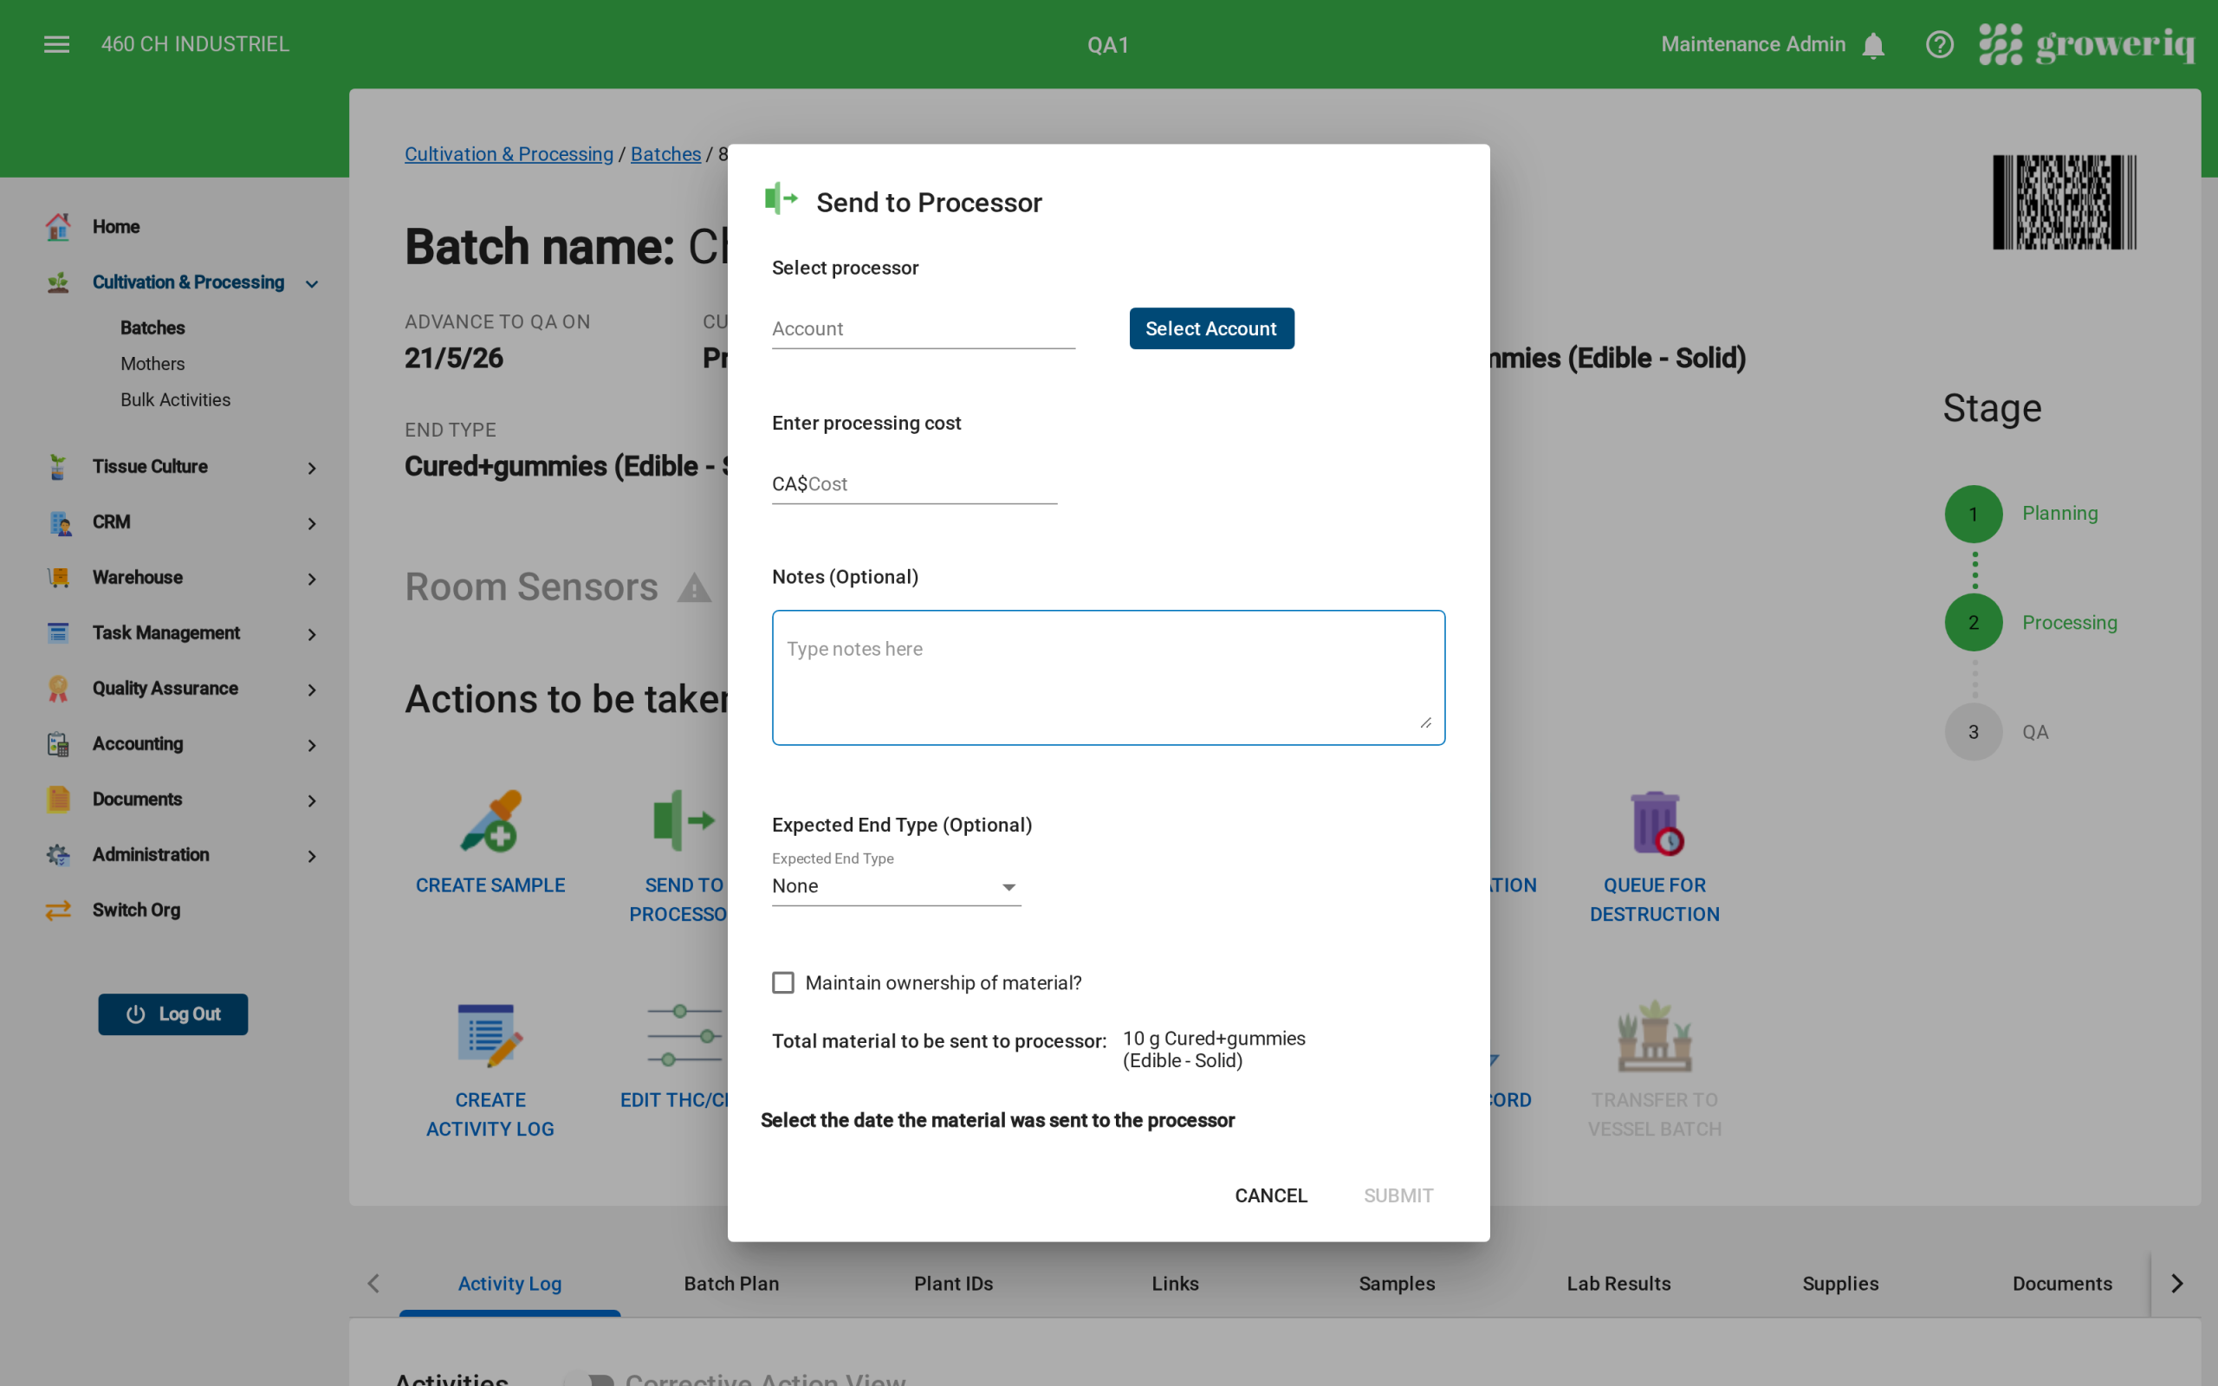Open the notifications bell
This screenshot has height=1386, width=2218.
[1873, 45]
